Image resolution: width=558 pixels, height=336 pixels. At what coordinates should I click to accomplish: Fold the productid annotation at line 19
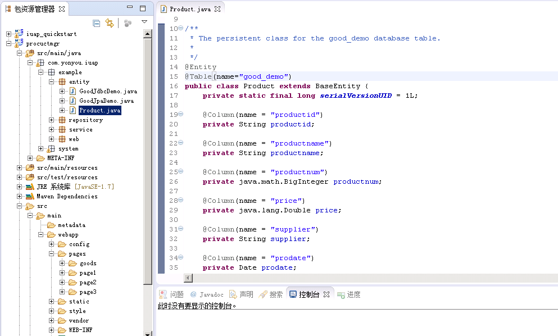(x=181, y=115)
